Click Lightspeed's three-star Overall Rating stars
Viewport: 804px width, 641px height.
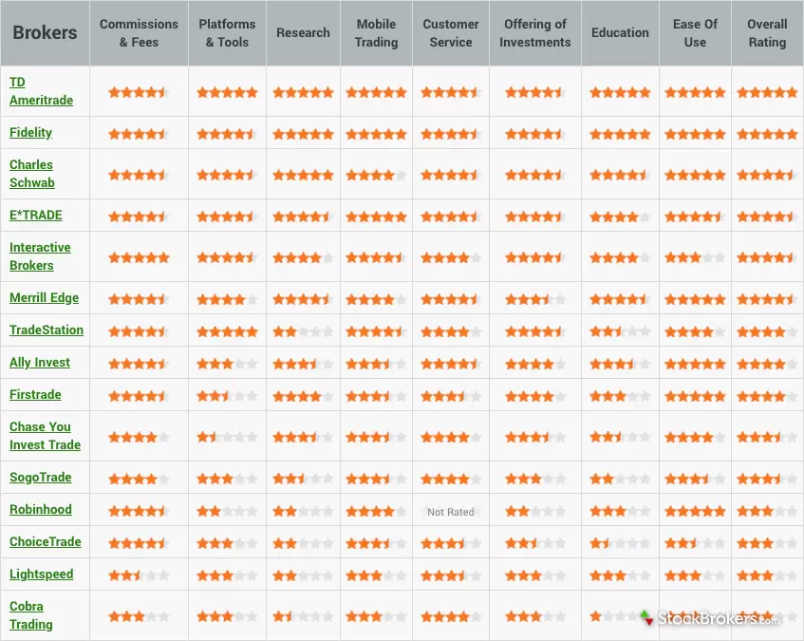pyautogui.click(x=767, y=575)
